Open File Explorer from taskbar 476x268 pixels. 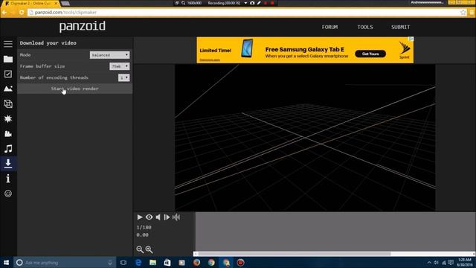152,263
